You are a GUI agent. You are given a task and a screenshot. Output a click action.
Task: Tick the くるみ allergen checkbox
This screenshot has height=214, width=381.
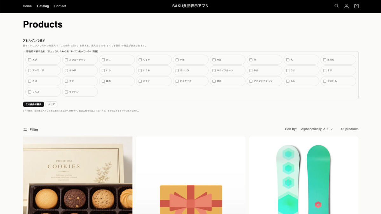click(140, 60)
